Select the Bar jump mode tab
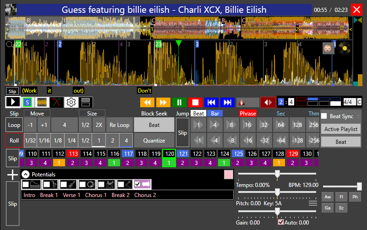This screenshot has height=230, width=367. (x=215, y=114)
